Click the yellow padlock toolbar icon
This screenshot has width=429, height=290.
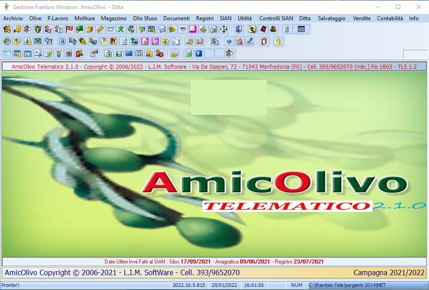coord(278,41)
